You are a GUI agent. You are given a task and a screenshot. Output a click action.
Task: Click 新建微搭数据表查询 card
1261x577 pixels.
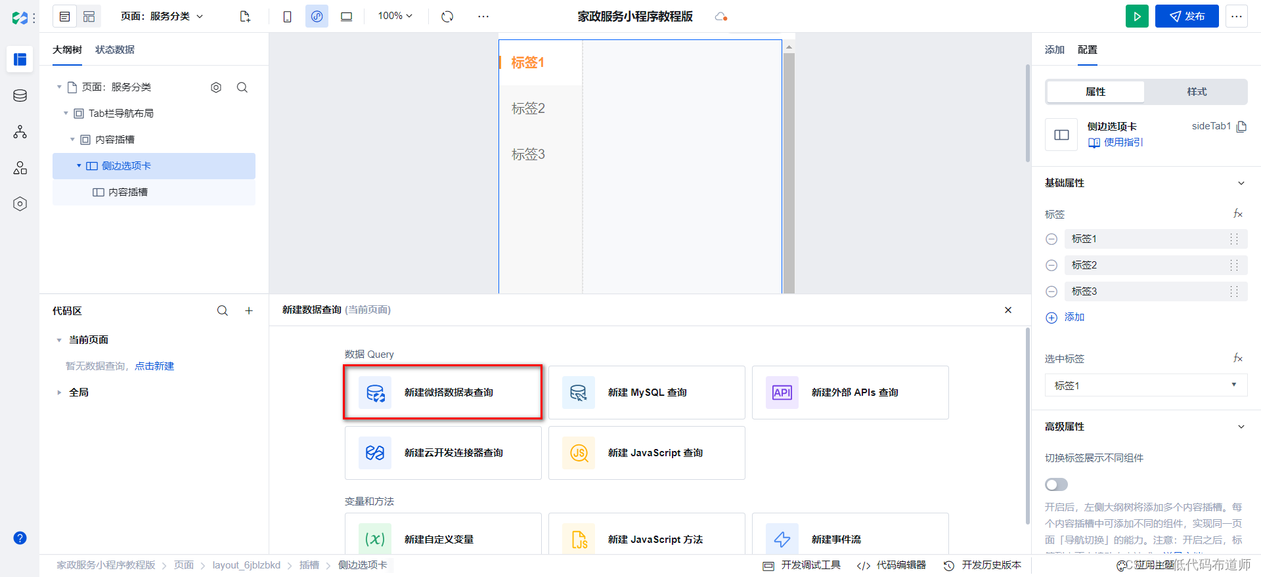click(x=443, y=393)
